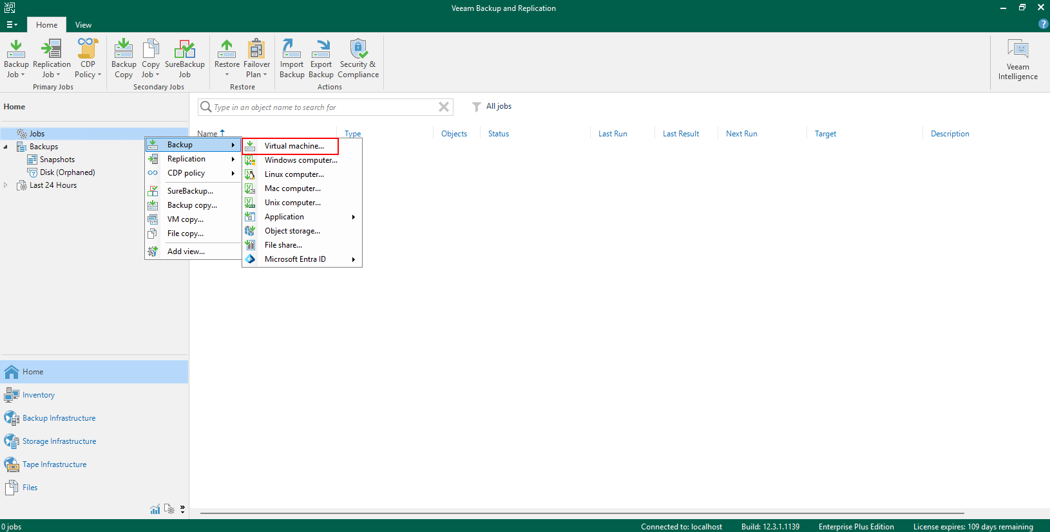Open the CDP Policy ribbon button

coord(88,59)
